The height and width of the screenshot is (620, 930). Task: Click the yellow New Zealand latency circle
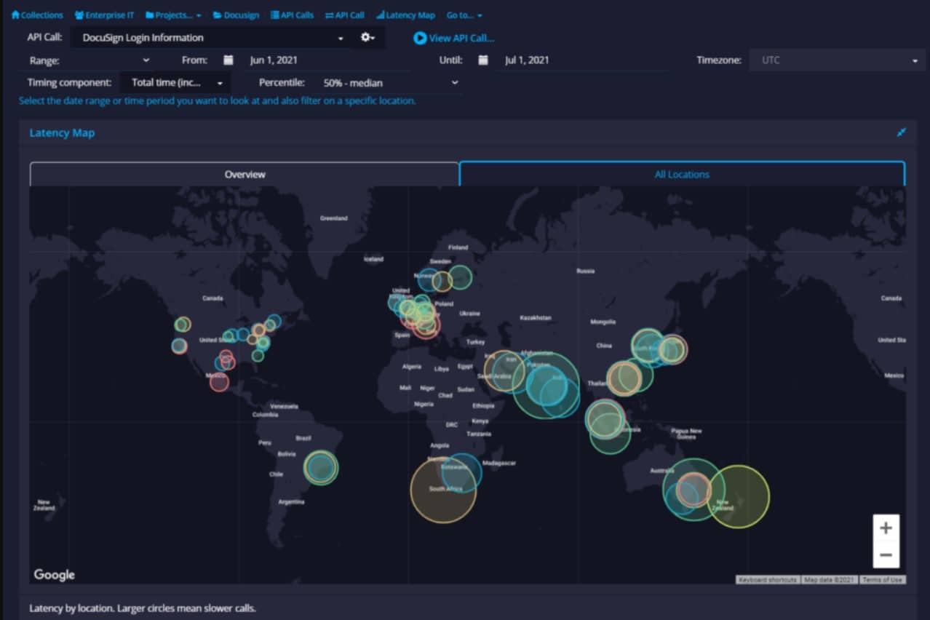click(x=739, y=496)
